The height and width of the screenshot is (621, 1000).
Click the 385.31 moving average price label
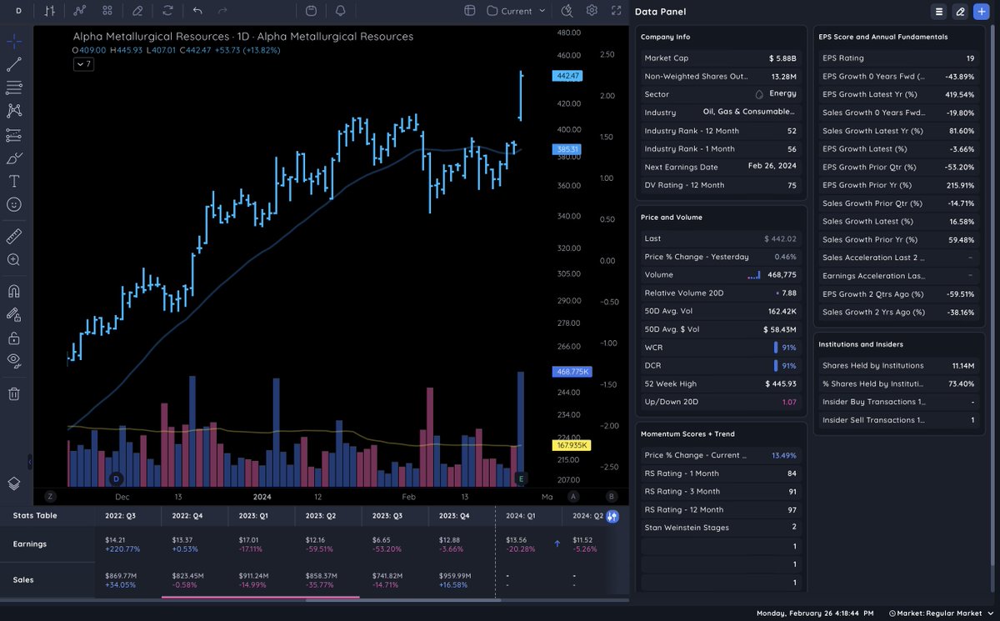tap(567, 149)
